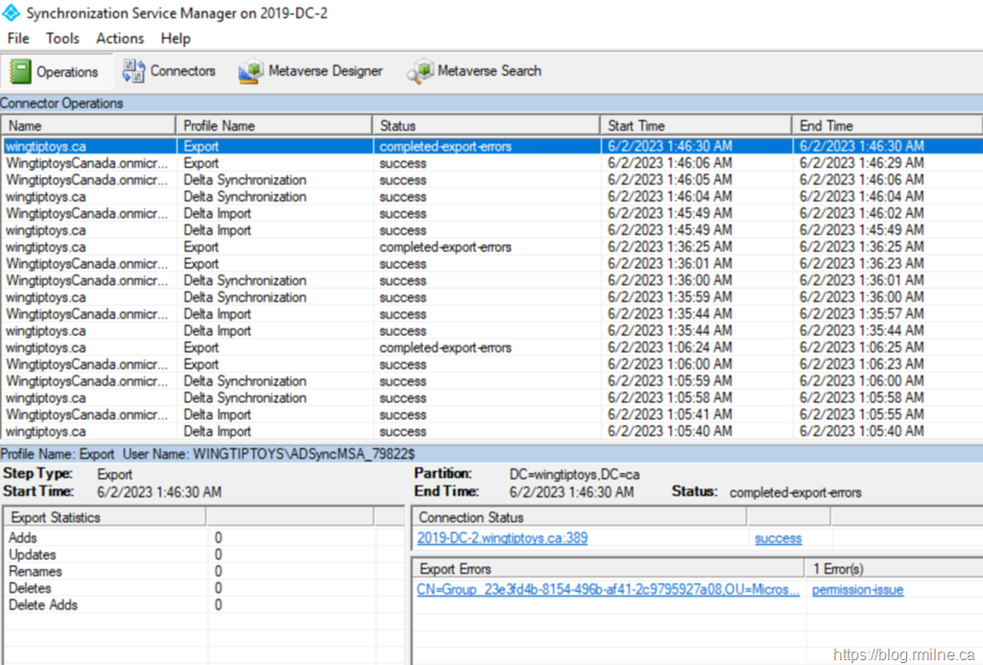Click the Metaverse Search icon
Screen dimensions: 983x665
420,72
